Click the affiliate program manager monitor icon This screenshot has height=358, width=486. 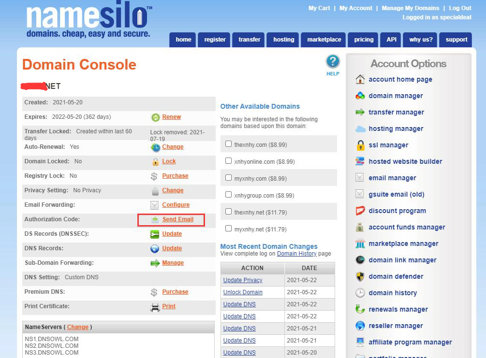click(360, 342)
